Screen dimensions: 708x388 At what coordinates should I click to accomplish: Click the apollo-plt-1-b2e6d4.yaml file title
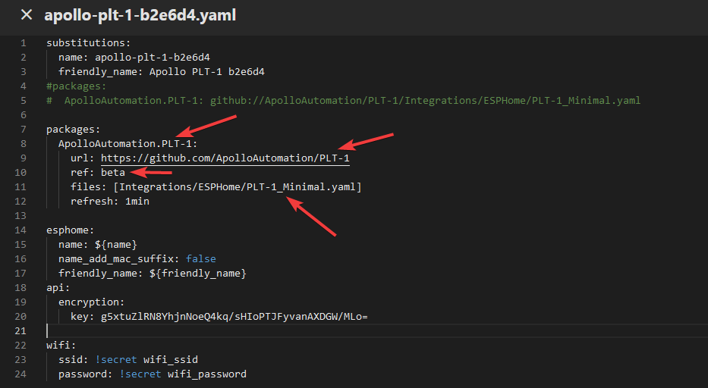(140, 14)
